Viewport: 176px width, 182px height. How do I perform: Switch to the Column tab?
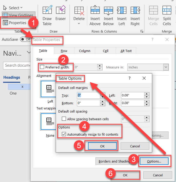(85, 51)
